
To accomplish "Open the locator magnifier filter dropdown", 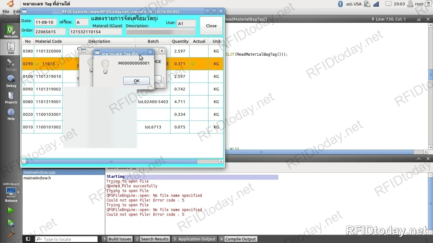I will coord(39,239).
